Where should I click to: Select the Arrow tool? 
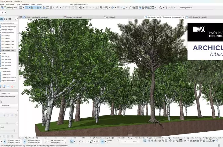coord(2,13)
